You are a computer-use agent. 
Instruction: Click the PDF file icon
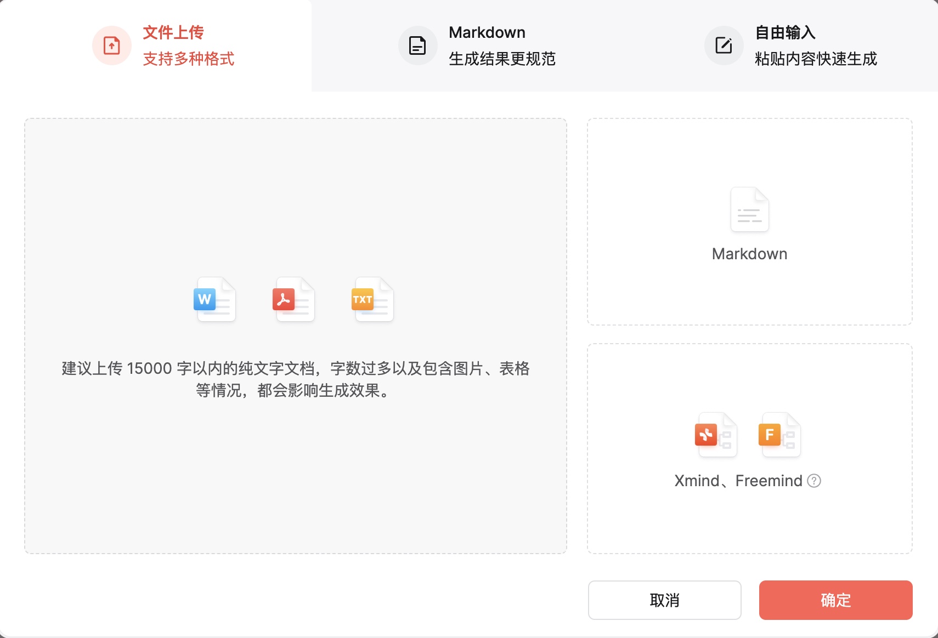pos(293,299)
